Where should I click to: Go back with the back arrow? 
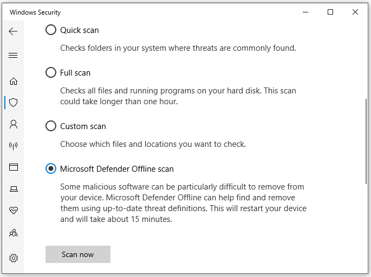(13, 31)
